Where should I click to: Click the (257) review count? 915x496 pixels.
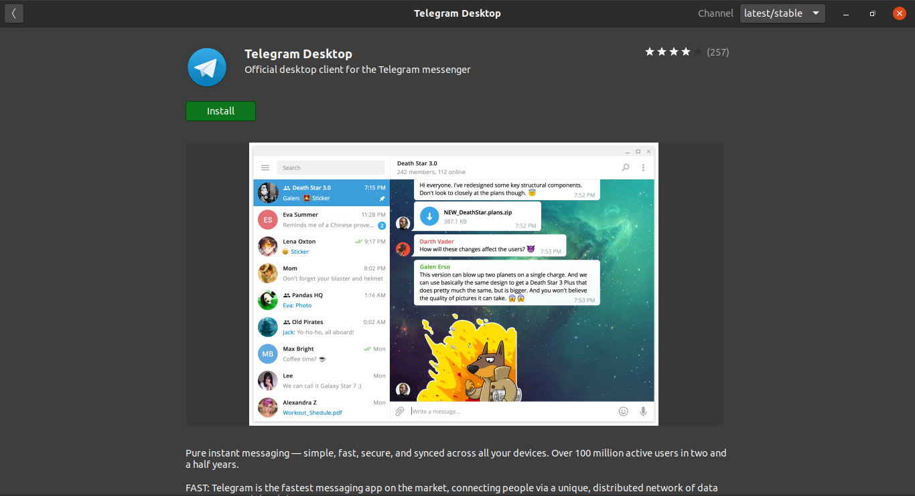pyautogui.click(x=718, y=52)
